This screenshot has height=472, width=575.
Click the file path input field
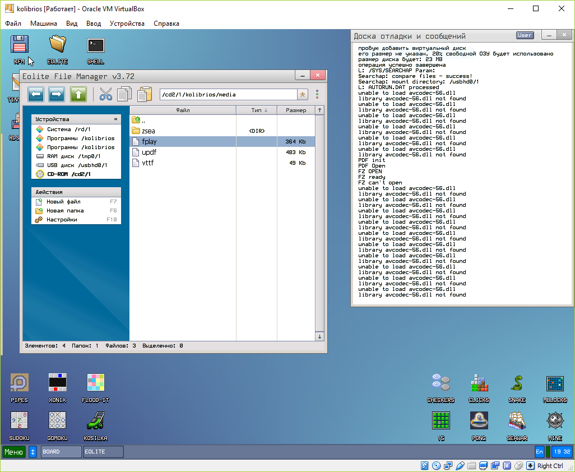pos(228,95)
